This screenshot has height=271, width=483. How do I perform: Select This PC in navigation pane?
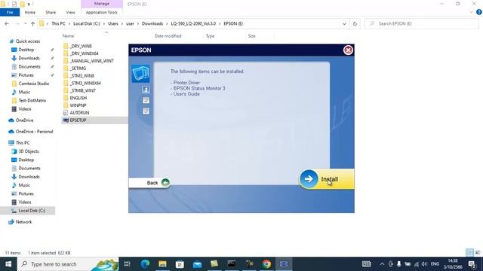pos(23,142)
